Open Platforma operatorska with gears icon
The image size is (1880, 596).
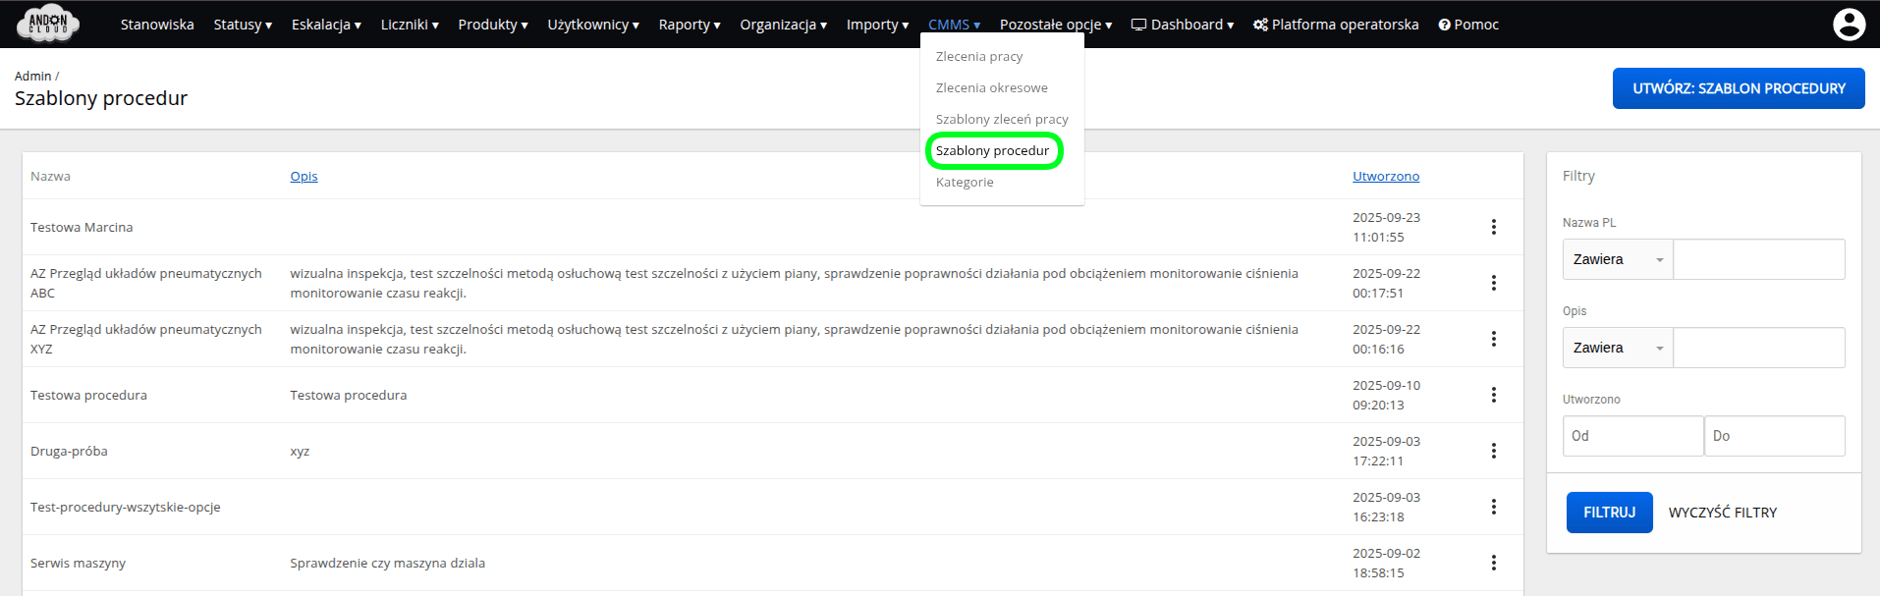tap(1336, 25)
